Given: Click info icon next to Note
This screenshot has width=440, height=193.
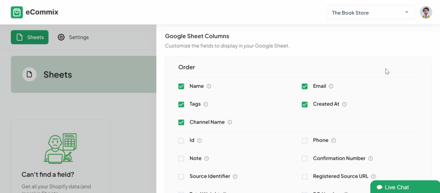Looking at the screenshot, I should tap(207, 158).
